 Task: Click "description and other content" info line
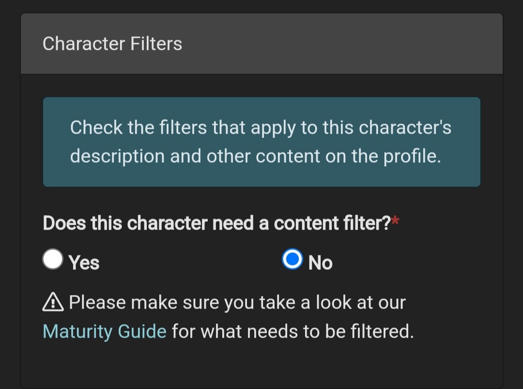tap(255, 156)
